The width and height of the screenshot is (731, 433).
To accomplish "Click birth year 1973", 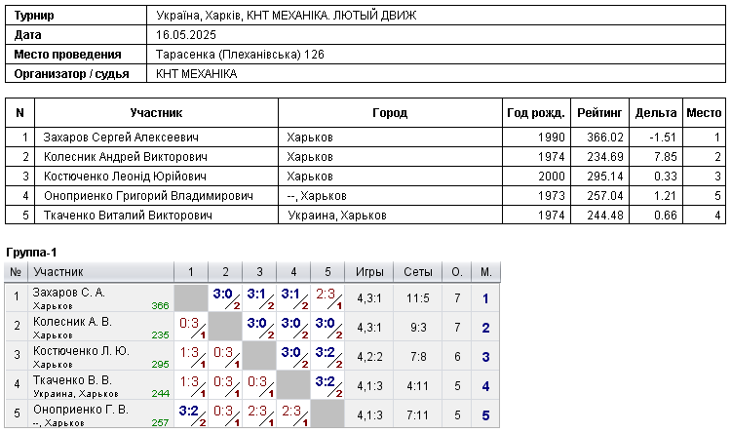I will coord(551,196).
